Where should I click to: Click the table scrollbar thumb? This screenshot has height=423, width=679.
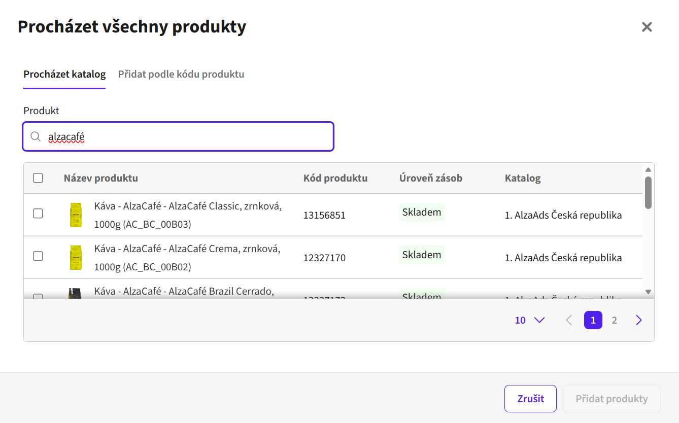point(648,192)
